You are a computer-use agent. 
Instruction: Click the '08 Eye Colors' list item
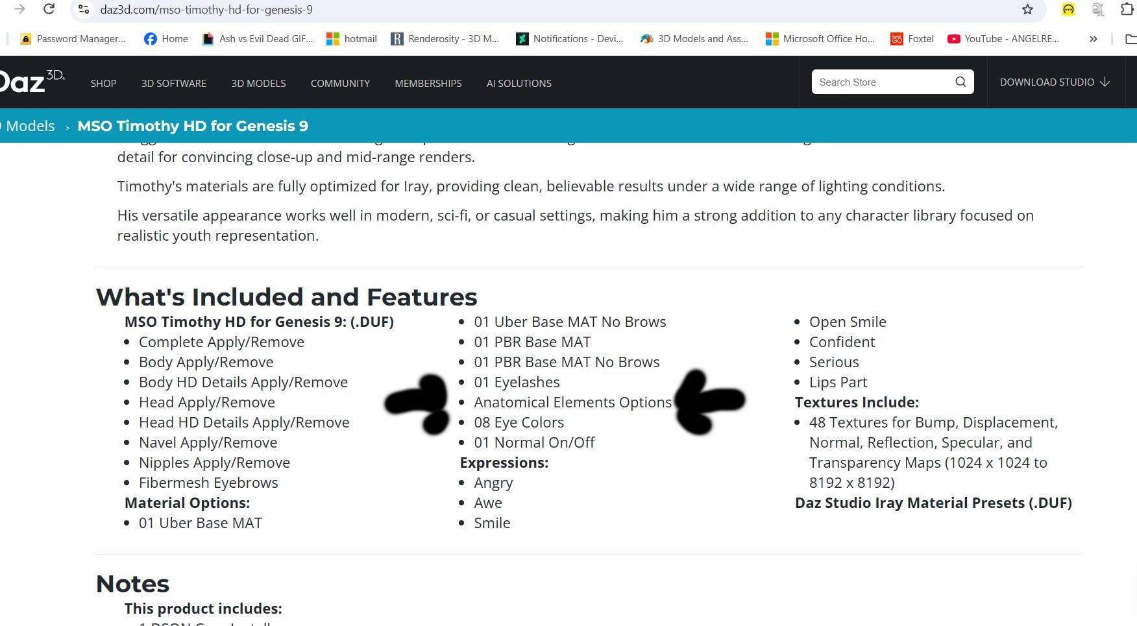[519, 422]
